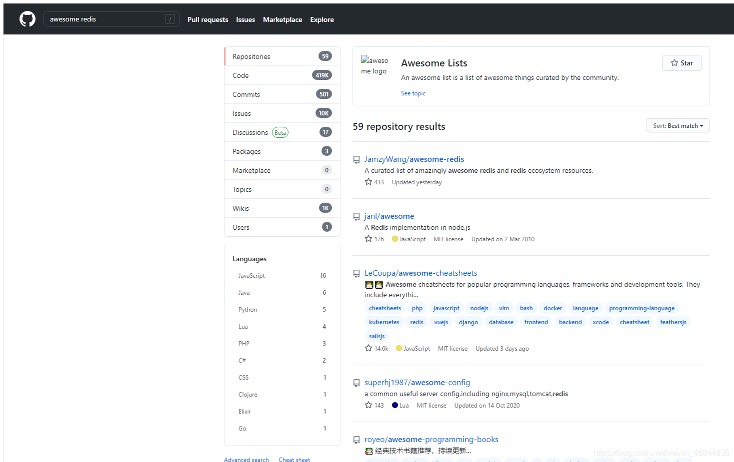
Task: Open the See topic link
Action: pos(413,93)
